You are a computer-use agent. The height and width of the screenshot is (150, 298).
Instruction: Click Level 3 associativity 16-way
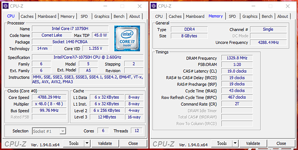pyautogui.click(x=134, y=117)
